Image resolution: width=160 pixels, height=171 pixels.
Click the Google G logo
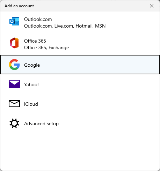point(14,65)
